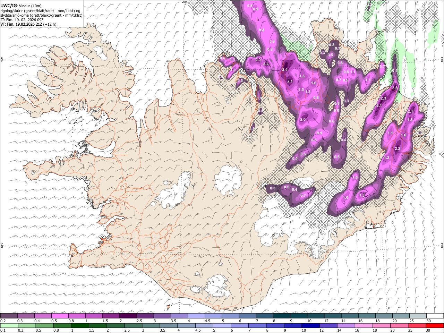Click top legend swatch between 0.2 and 0.3
Image resolution: width=444 pixels, height=333 pixels.
tap(9, 316)
